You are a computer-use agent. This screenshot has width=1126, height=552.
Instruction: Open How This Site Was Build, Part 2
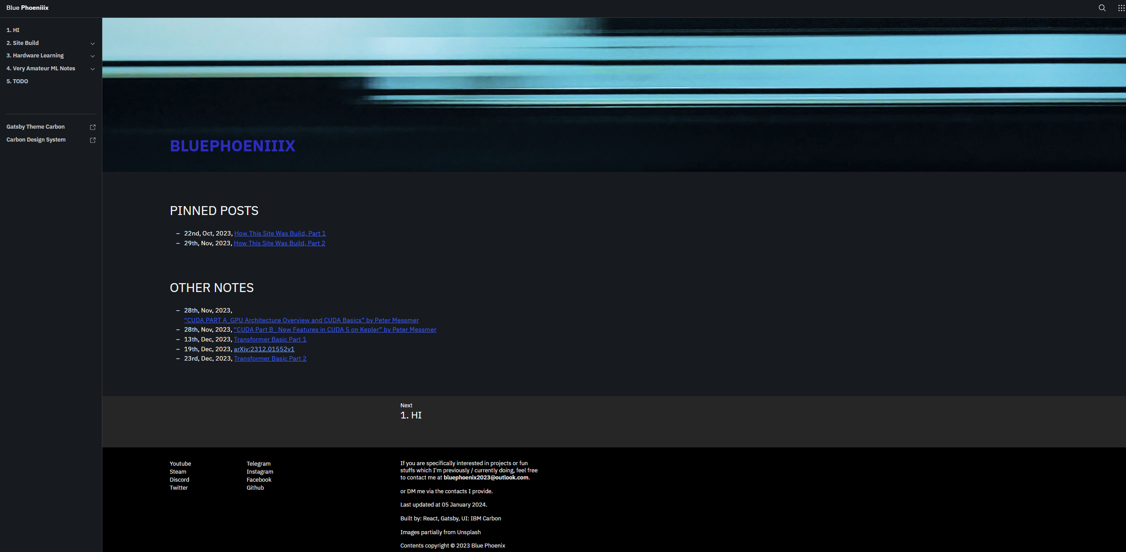click(279, 243)
